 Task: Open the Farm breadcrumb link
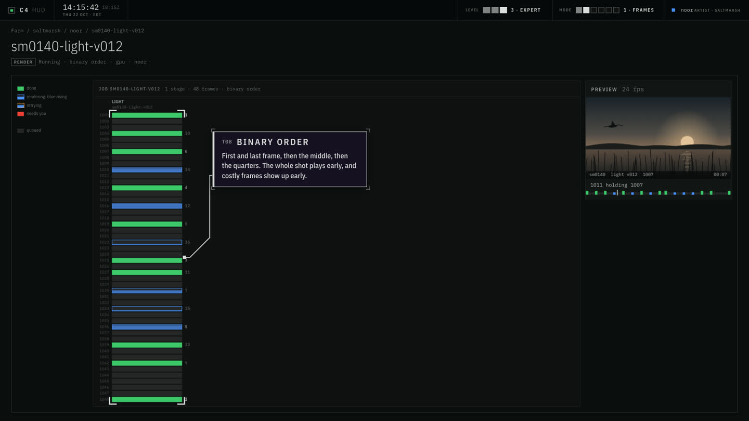(x=17, y=31)
